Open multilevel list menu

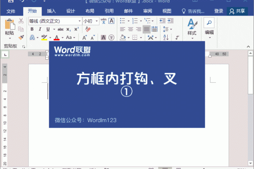(x=149, y=21)
